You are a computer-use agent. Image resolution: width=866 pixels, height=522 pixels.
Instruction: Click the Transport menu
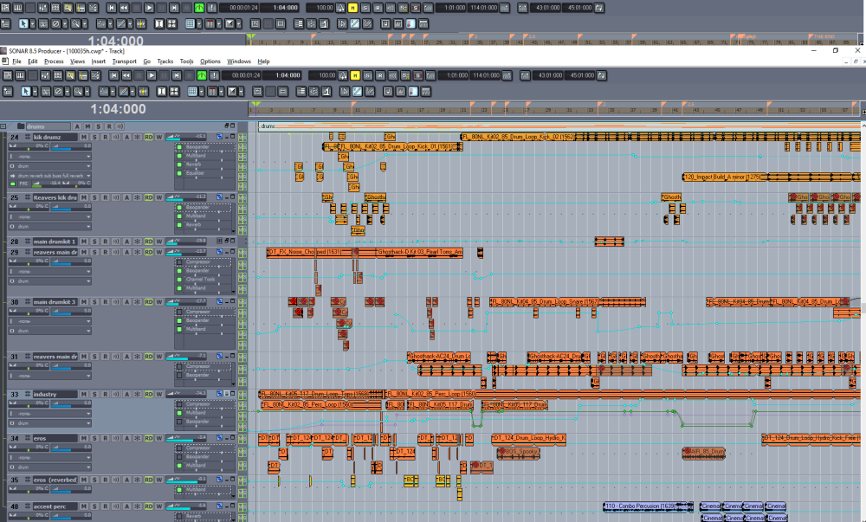(124, 61)
